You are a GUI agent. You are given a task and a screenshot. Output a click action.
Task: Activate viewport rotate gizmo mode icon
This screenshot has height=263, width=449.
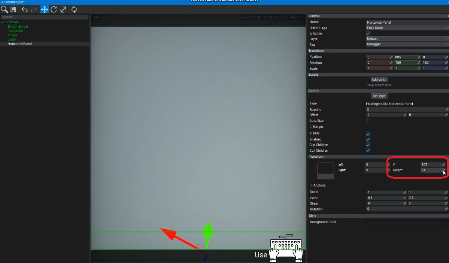[x=248, y=17]
